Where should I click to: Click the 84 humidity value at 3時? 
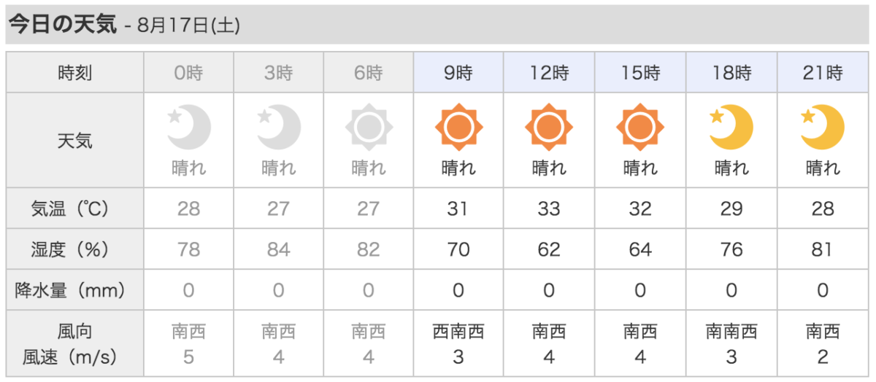point(279,249)
